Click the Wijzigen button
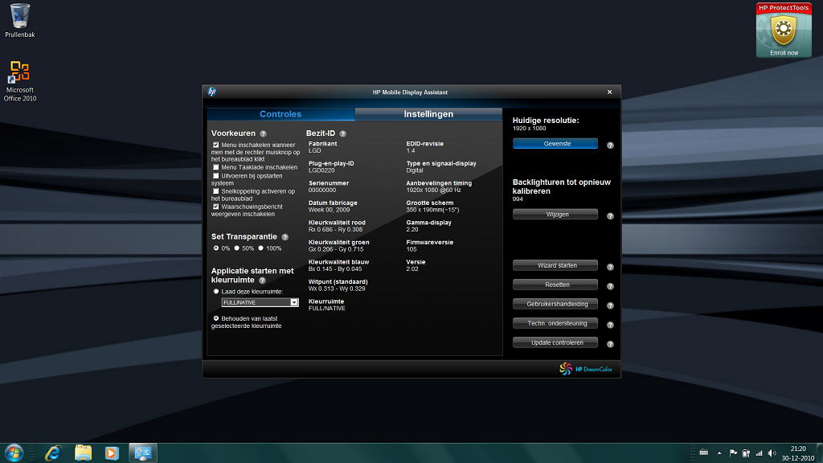Screen dimensions: 823x463 tap(555, 214)
